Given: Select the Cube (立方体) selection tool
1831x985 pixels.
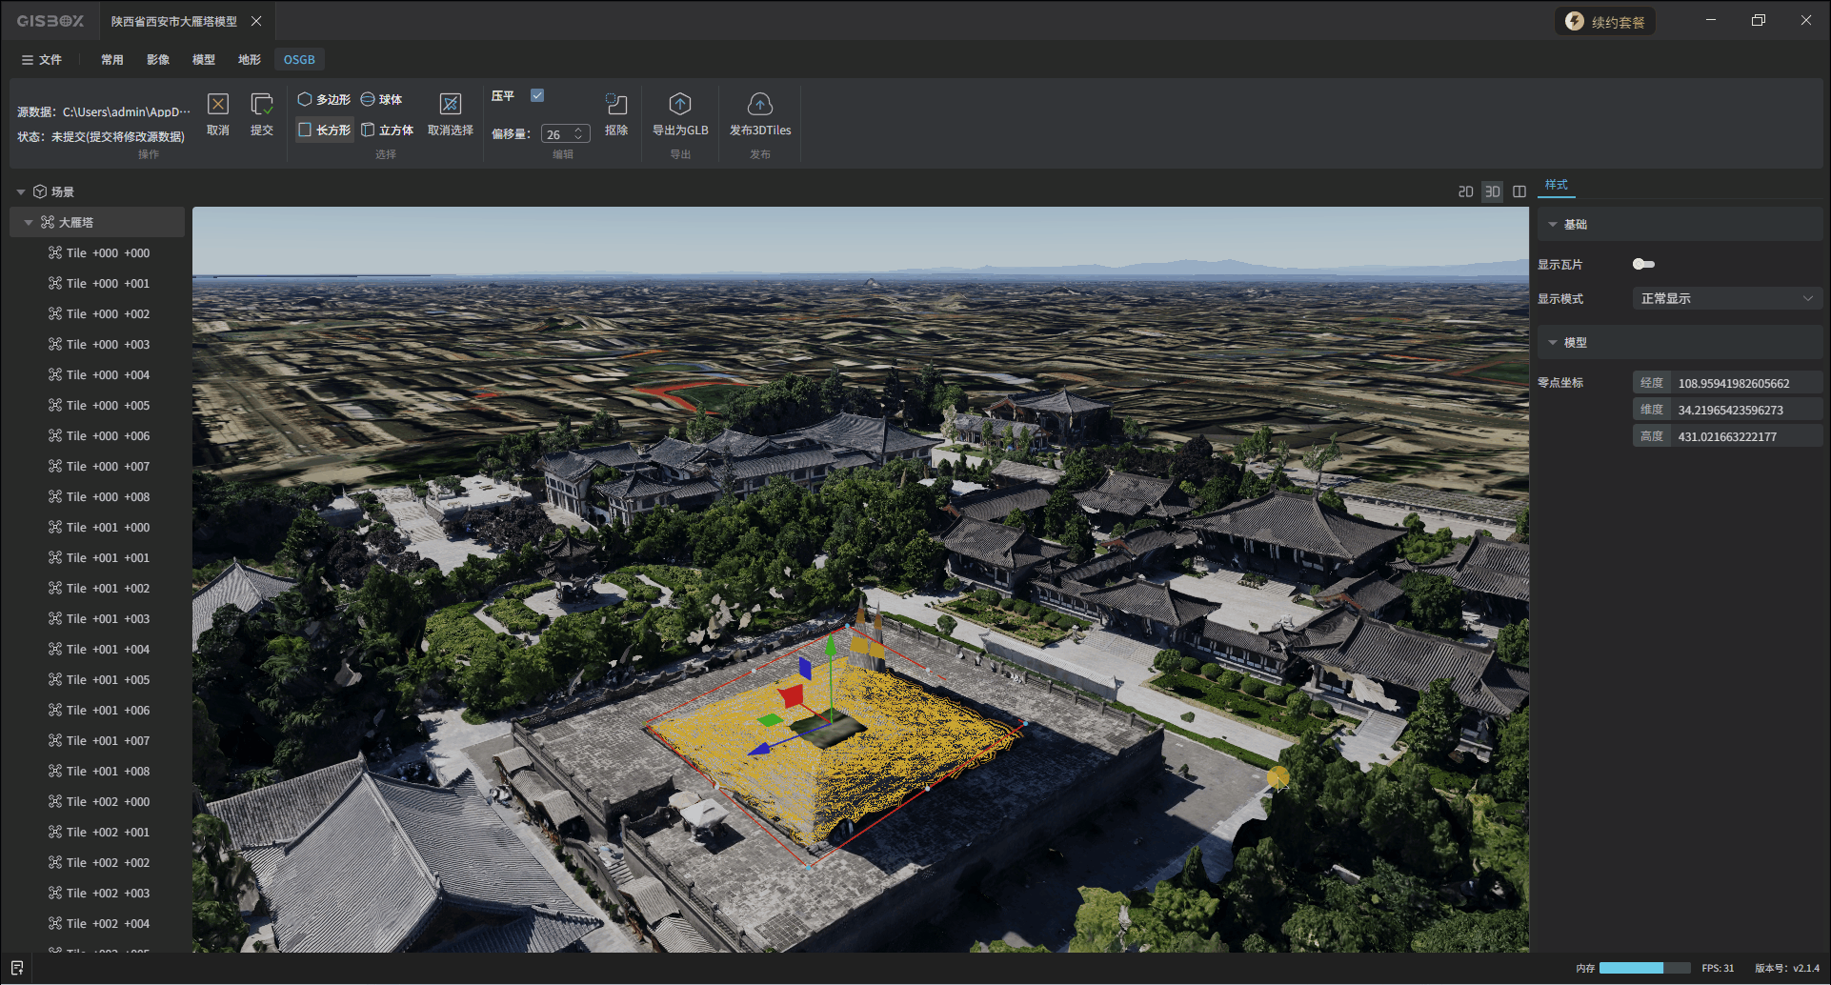Looking at the screenshot, I should tap(387, 130).
